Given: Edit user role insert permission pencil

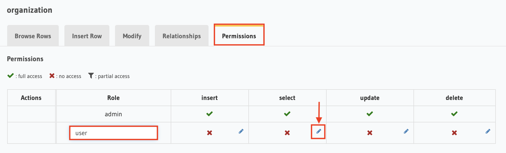Looking at the screenshot, I should point(241,131).
